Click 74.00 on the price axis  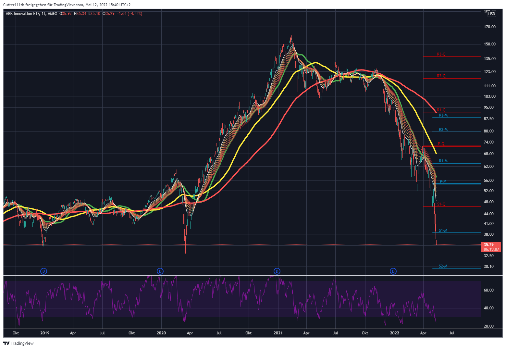click(489, 142)
